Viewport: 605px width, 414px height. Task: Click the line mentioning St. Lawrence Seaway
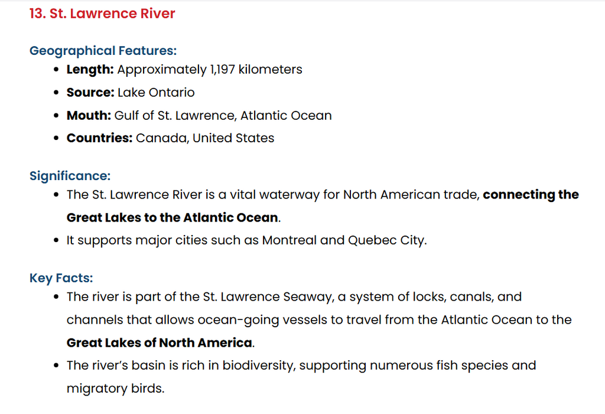point(294,296)
